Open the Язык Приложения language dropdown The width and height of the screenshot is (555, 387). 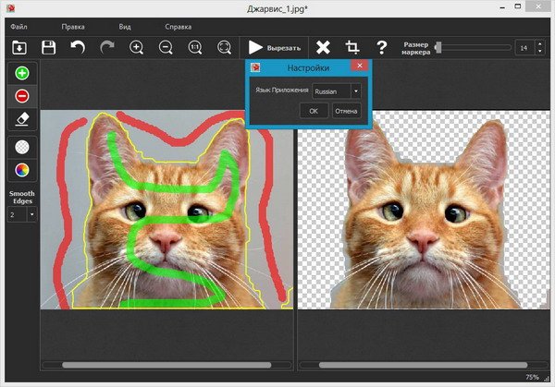point(337,91)
